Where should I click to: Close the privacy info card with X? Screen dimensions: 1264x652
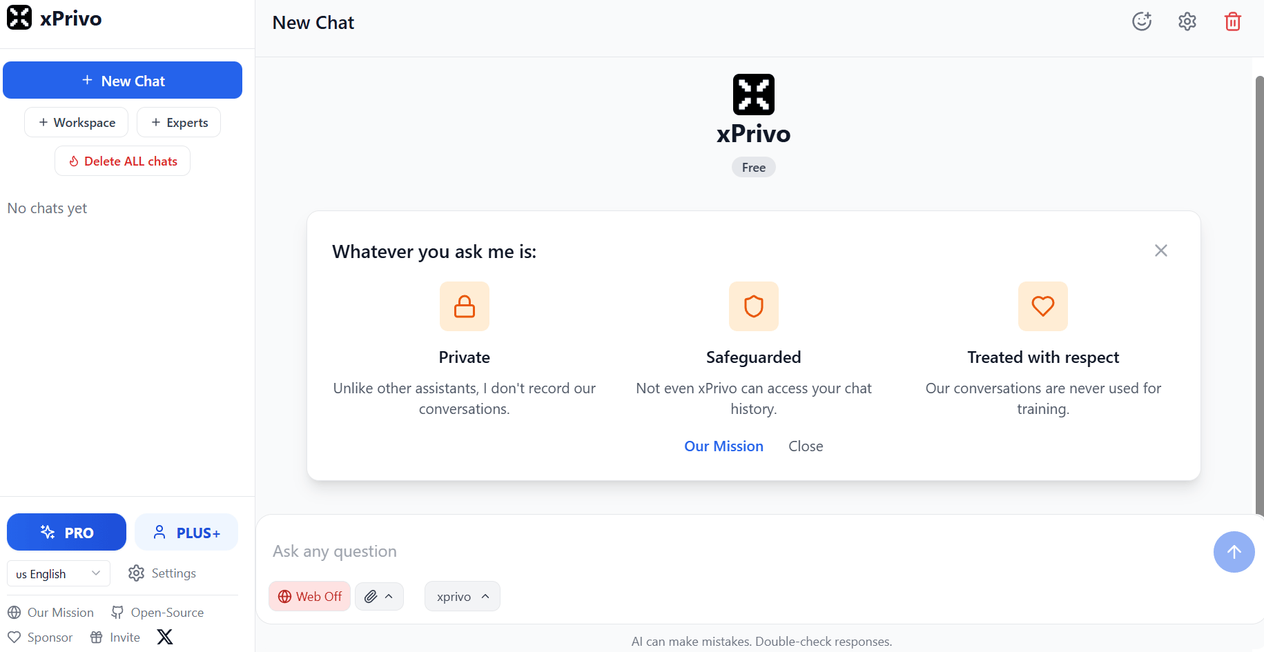click(1161, 250)
